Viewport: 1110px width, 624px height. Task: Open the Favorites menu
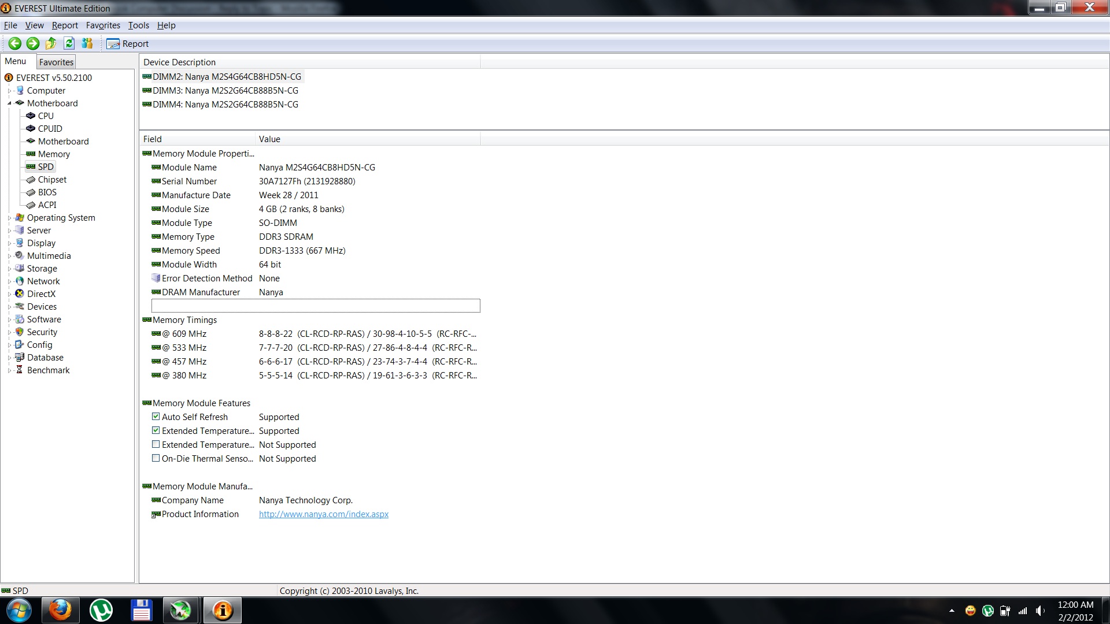coord(103,25)
